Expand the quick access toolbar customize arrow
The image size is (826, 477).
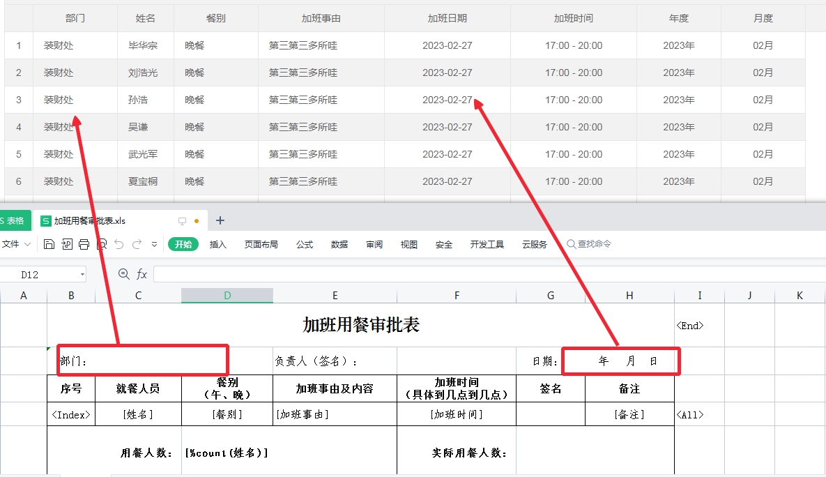[154, 244]
